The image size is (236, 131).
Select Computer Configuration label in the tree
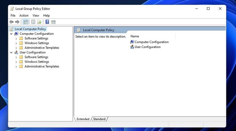[37, 34]
